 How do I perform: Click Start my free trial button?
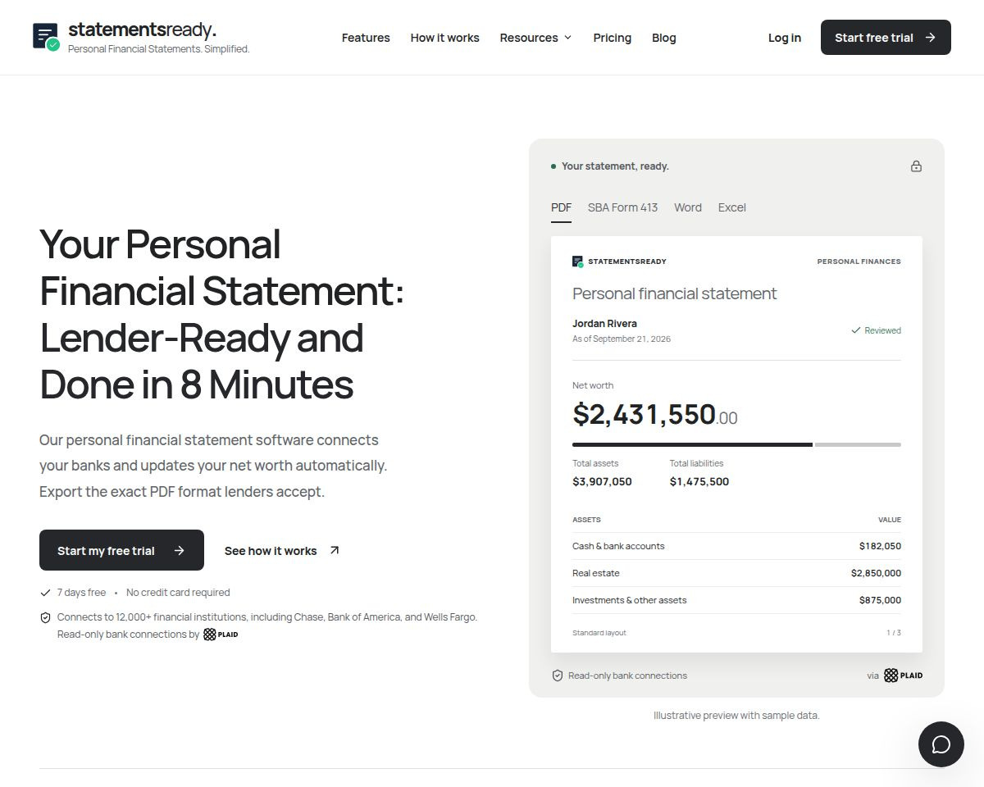(121, 550)
